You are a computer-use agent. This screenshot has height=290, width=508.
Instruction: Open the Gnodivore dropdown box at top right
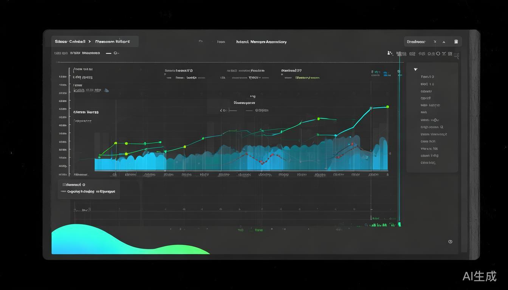[x=416, y=42]
